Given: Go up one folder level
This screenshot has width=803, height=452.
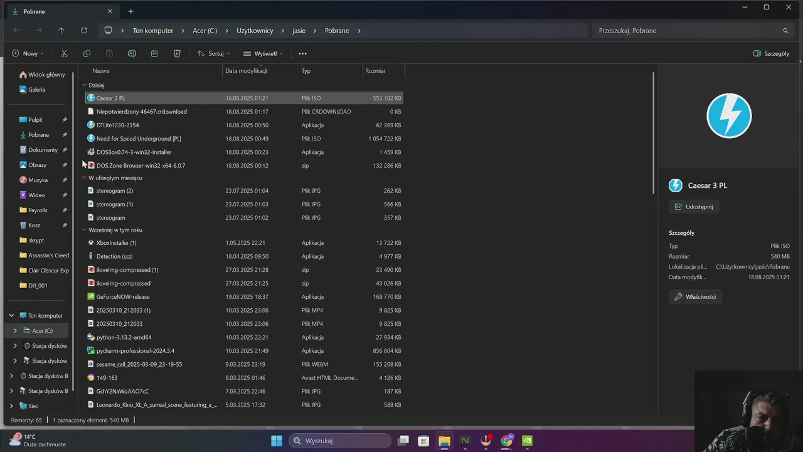Looking at the screenshot, I should point(61,30).
